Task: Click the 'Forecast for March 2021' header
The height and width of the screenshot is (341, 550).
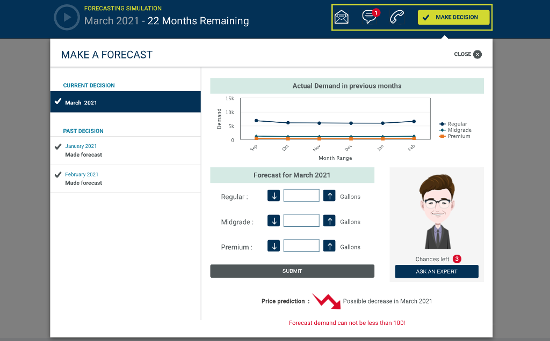Action: pos(292,175)
